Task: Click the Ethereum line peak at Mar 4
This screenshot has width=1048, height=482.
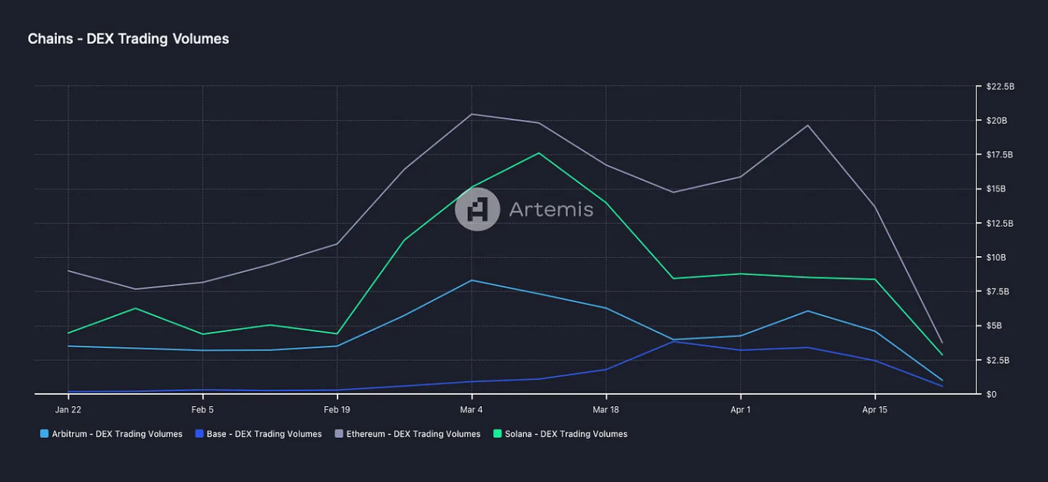Action: [x=471, y=114]
